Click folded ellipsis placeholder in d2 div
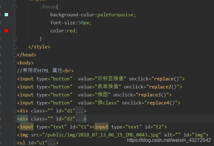 (80, 119)
